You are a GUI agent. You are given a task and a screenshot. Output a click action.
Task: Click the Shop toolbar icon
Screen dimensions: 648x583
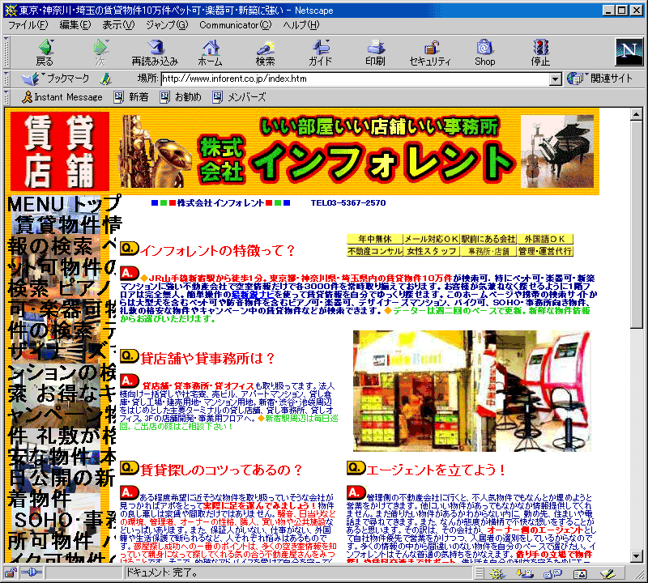(x=484, y=53)
